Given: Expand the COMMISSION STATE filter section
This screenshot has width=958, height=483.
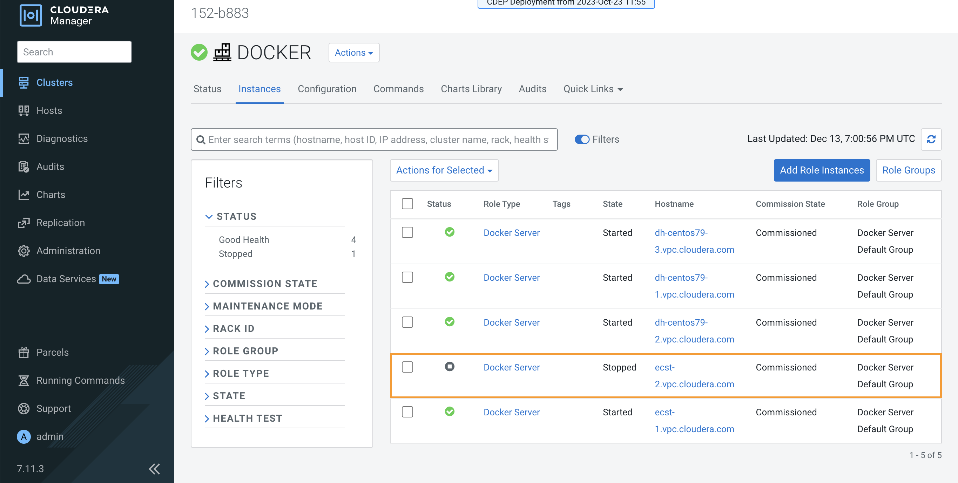Looking at the screenshot, I should click(264, 284).
